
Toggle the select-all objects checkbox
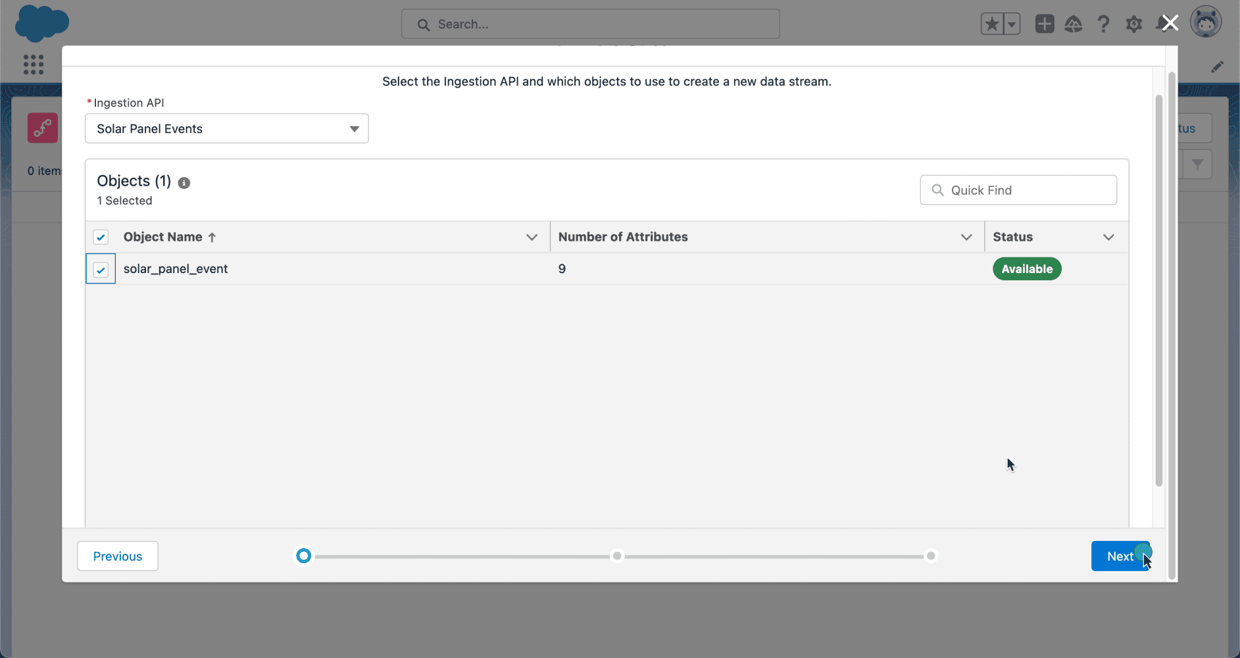[101, 237]
